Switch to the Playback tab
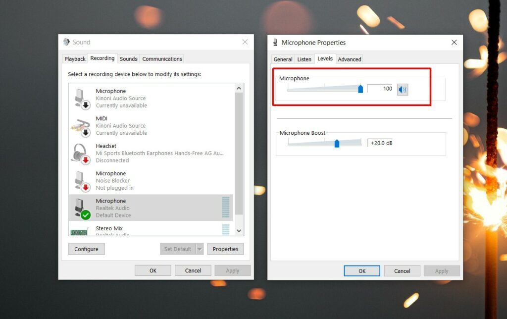507x319 pixels. tap(75, 58)
